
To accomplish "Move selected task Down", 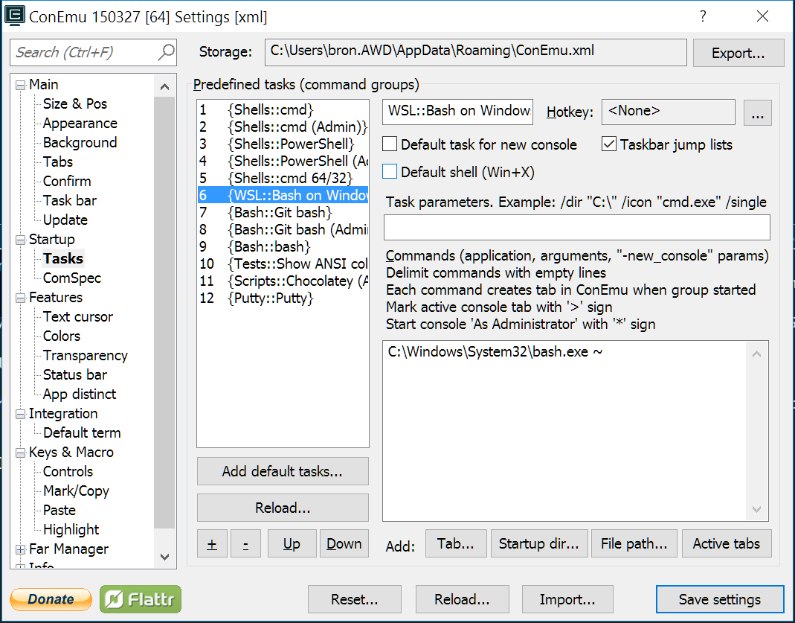I will (344, 544).
